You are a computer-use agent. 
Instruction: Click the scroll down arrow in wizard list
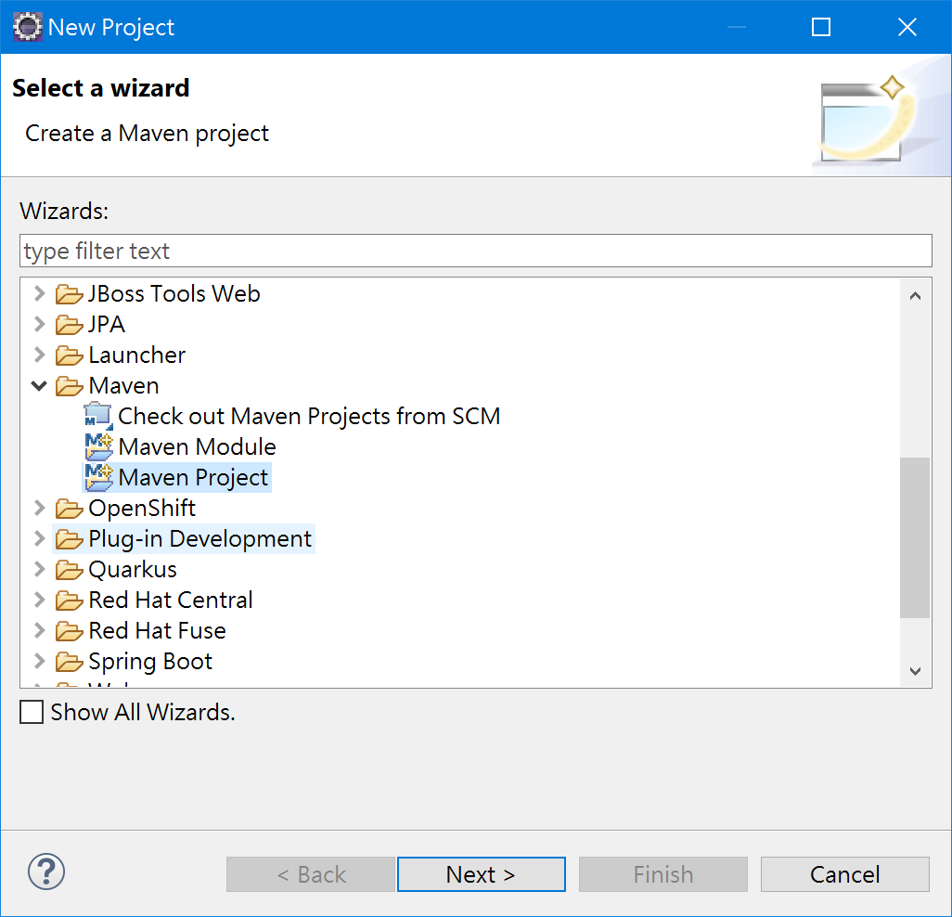(914, 671)
